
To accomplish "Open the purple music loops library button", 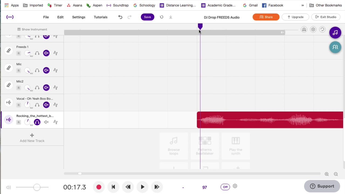I will tap(335, 33).
